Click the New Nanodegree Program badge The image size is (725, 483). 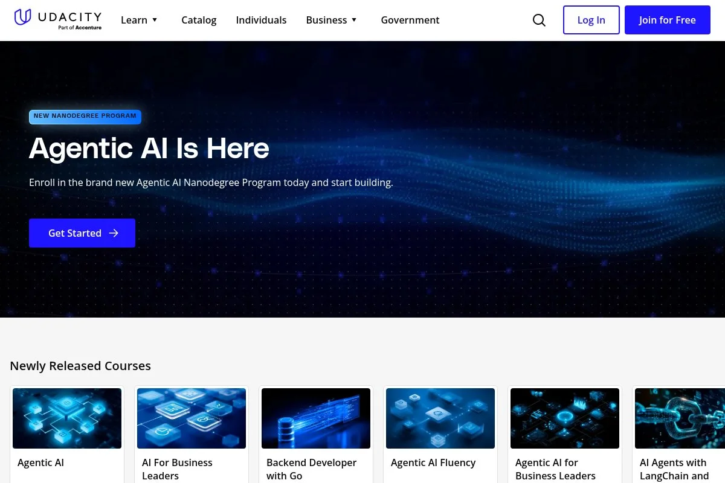point(85,117)
